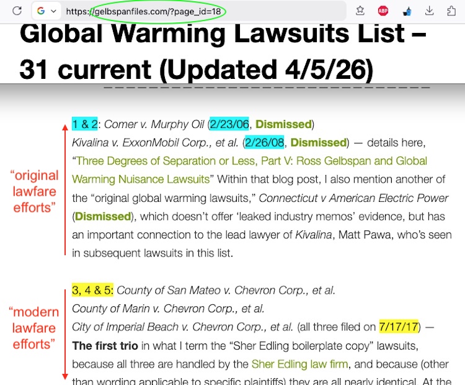Open the "Dismissed" link after 2/26/08
The height and width of the screenshot is (385, 465).
click(x=318, y=142)
